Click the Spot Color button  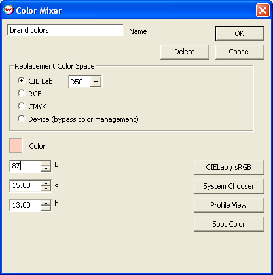point(228,224)
